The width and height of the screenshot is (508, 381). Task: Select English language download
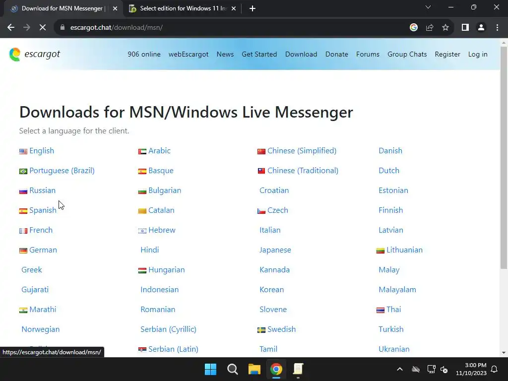(42, 151)
